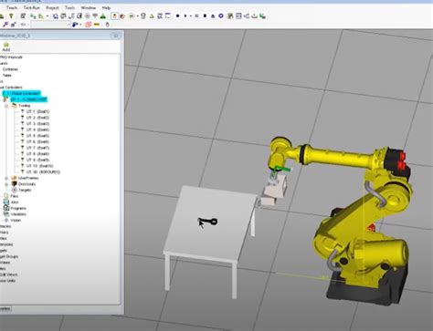The image size is (433, 331).
Task: Select the UserFrames tree item
Action: point(28,178)
